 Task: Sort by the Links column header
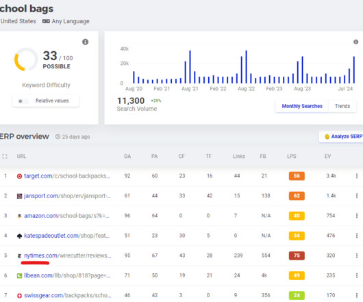pos(238,156)
